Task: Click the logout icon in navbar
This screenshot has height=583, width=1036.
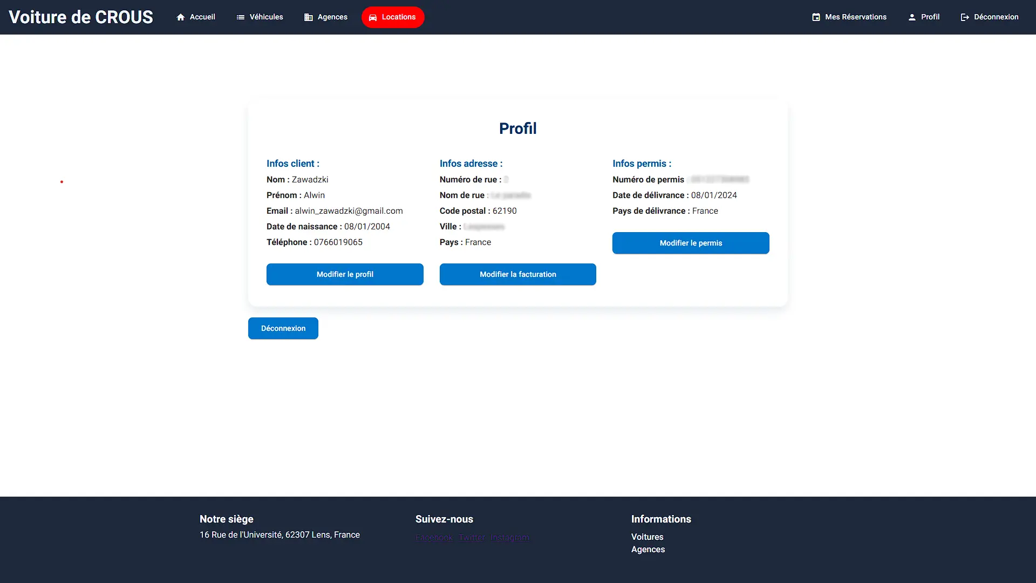Action: (965, 17)
